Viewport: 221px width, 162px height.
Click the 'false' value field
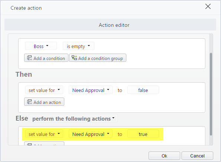143,90
